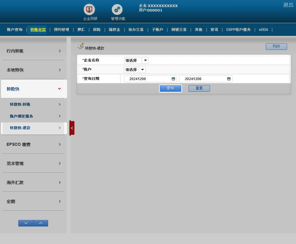The image size is (296, 244).
Task: Open the 企业名称 dropdown
Action: (145, 61)
